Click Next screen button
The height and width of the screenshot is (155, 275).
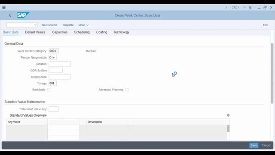coord(49,25)
